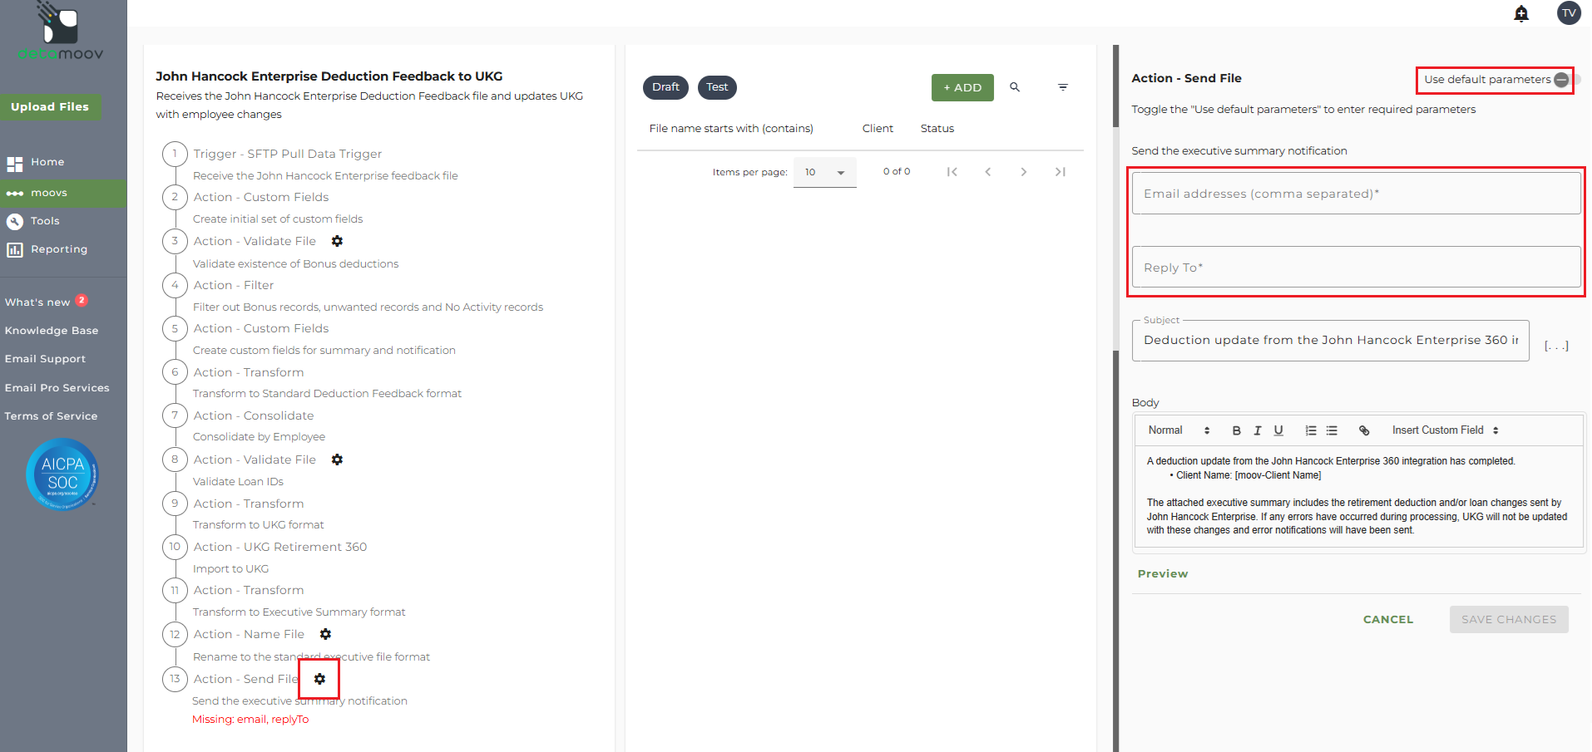Open the filter list icon
Viewport: 1592px width, 752px height.
1063,87
